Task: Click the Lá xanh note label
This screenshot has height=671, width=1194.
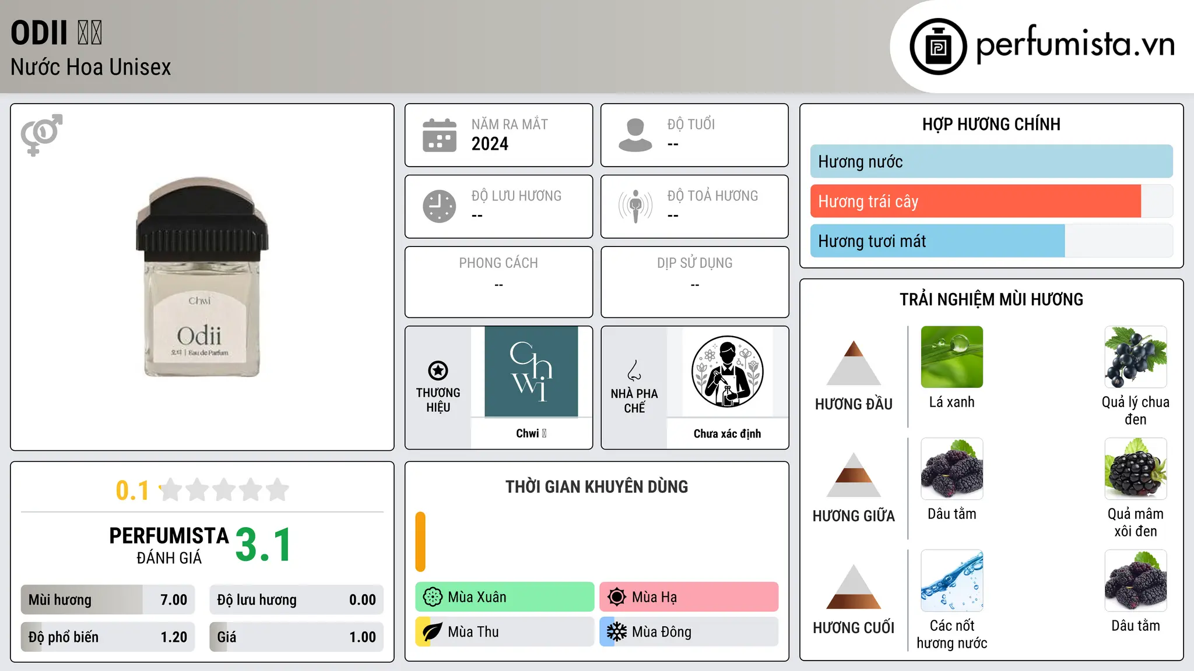Action: [x=952, y=402]
